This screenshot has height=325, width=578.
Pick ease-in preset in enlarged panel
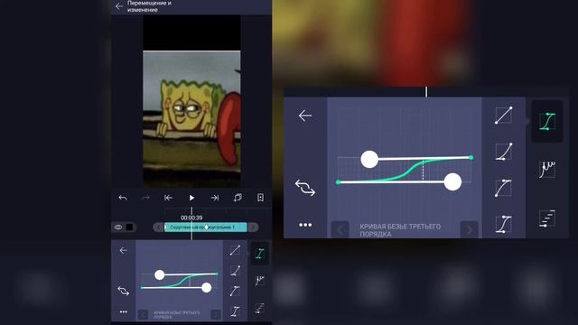pos(504,151)
